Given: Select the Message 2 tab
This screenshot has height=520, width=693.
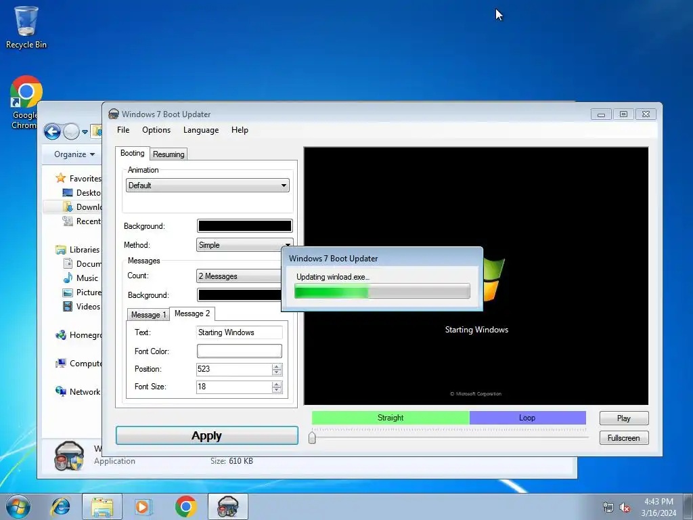Looking at the screenshot, I should tap(192, 313).
